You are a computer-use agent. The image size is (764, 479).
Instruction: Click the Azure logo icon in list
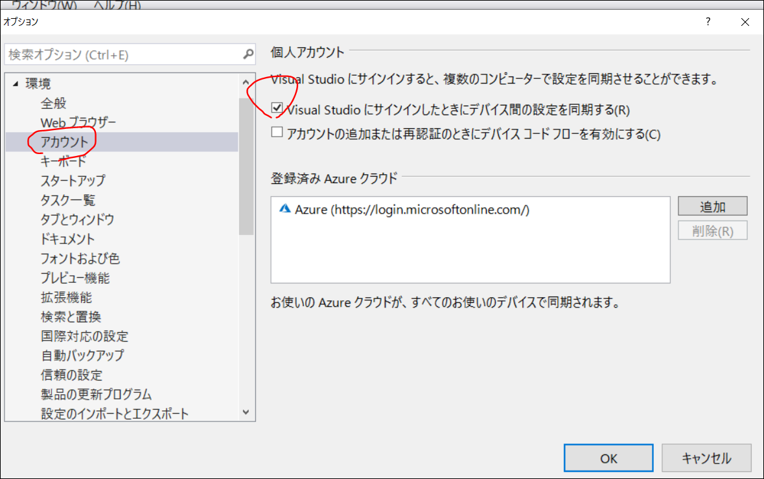coord(284,209)
